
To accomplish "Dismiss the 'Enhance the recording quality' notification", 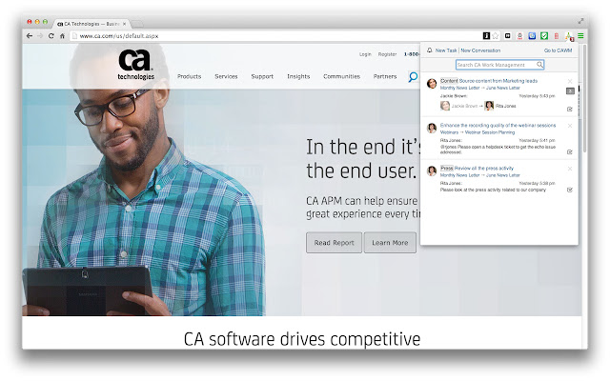I will 570,126.
